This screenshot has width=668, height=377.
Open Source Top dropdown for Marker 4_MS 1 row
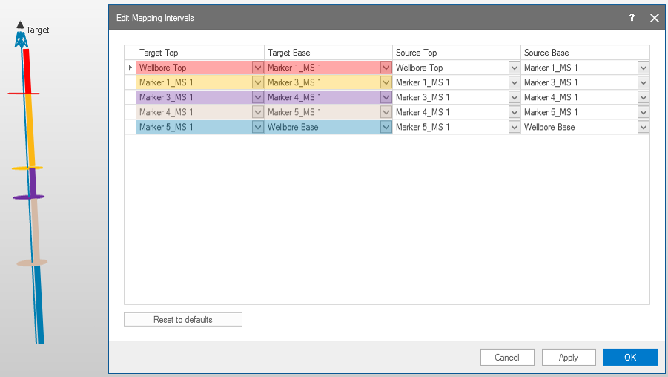514,112
